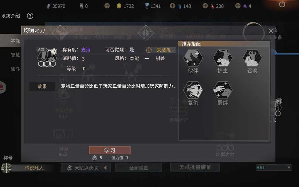Expand the 天赋点获取 arrow
The image size is (299, 187).
(x=105, y=168)
